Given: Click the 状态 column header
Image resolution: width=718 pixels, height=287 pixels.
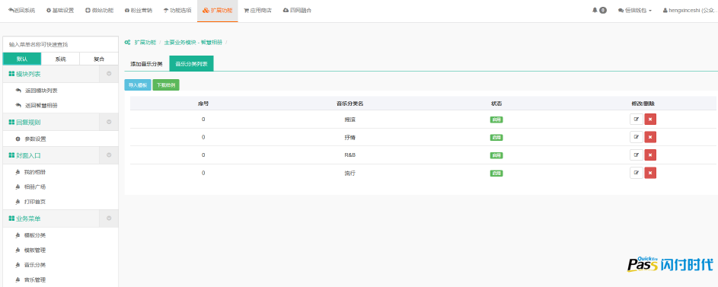Looking at the screenshot, I should coord(496,104).
